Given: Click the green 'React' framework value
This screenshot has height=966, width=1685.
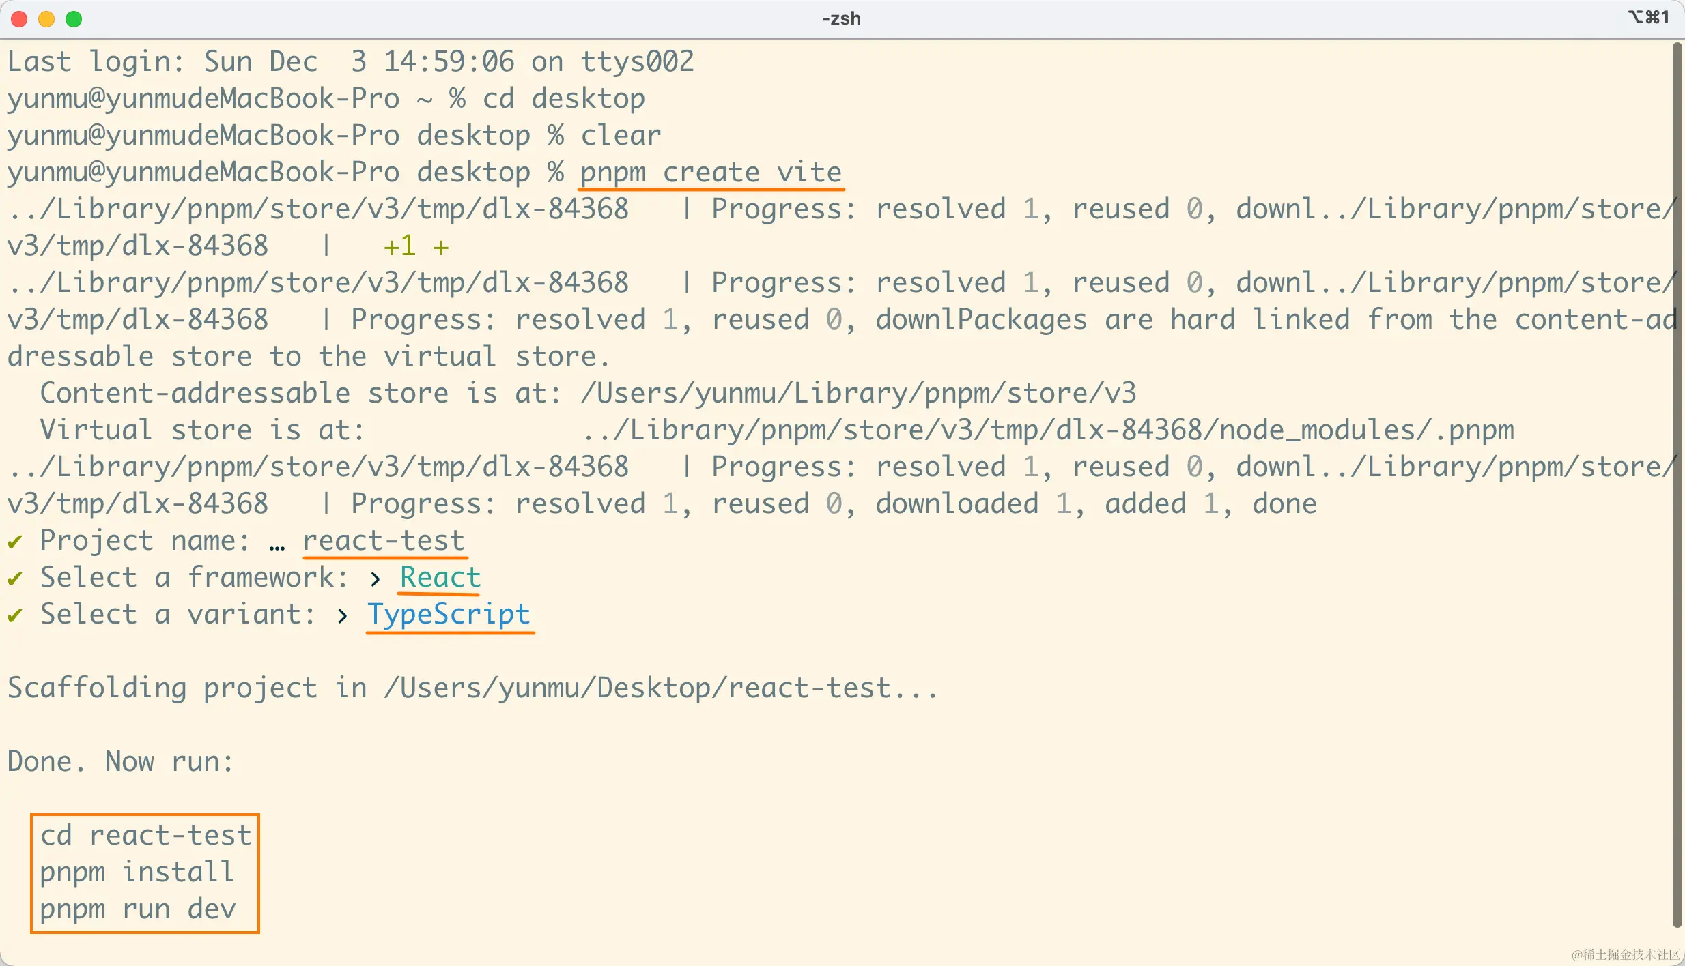Looking at the screenshot, I should point(440,578).
